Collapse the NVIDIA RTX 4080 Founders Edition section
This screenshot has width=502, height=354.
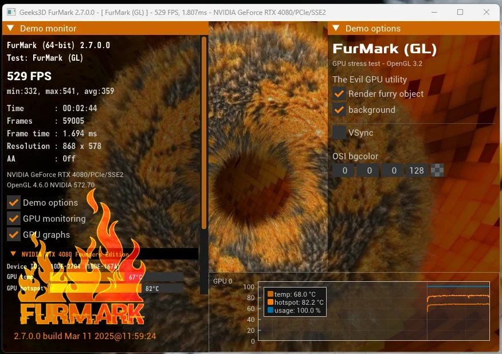click(13, 254)
